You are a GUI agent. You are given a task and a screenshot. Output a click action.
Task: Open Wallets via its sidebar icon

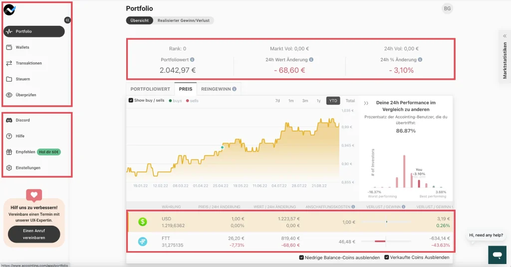click(9, 47)
